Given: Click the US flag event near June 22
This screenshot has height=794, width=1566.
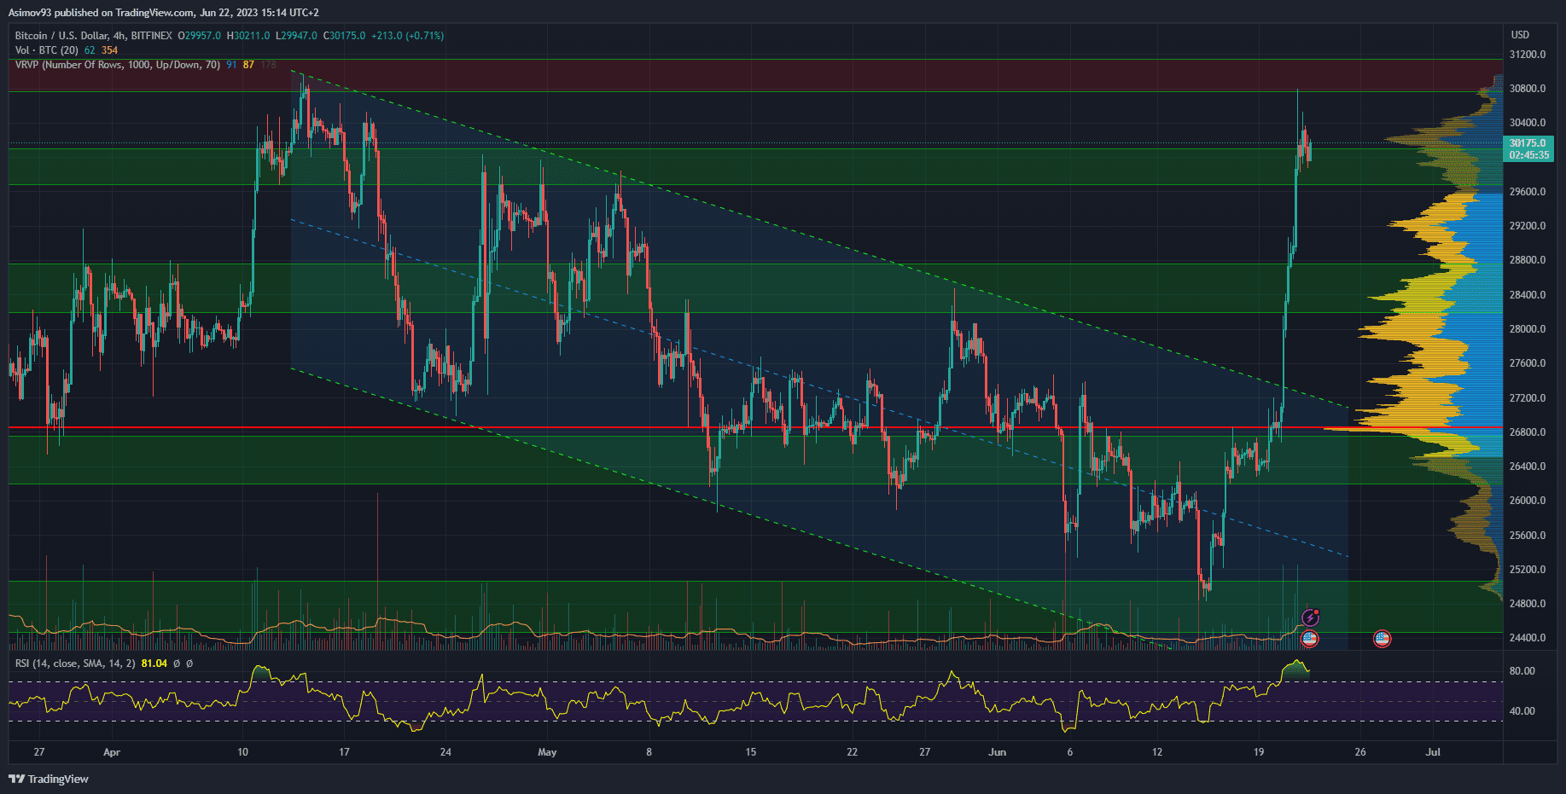Looking at the screenshot, I should click(x=1309, y=638).
